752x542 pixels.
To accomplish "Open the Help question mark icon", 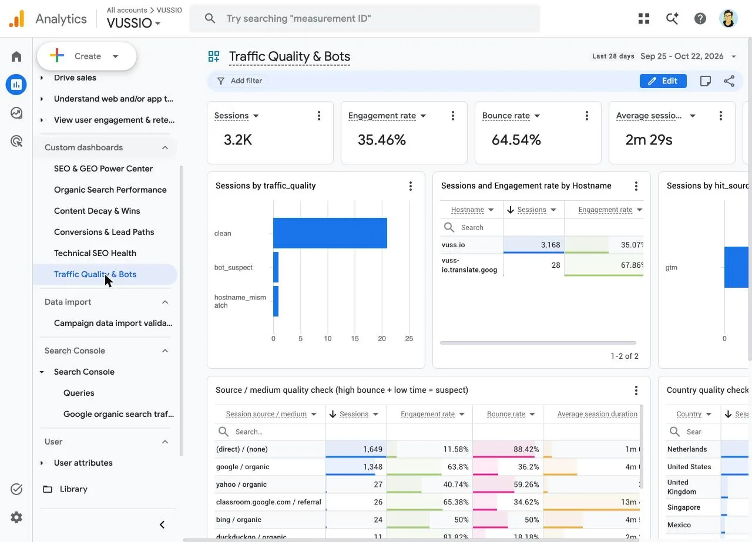I will 700,19.
